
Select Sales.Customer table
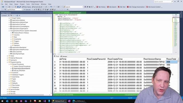[17, 51]
